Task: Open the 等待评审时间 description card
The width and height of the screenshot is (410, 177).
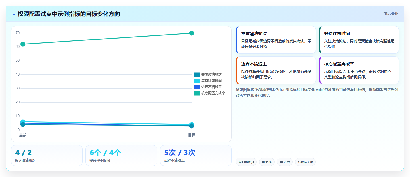Action: (x=359, y=40)
